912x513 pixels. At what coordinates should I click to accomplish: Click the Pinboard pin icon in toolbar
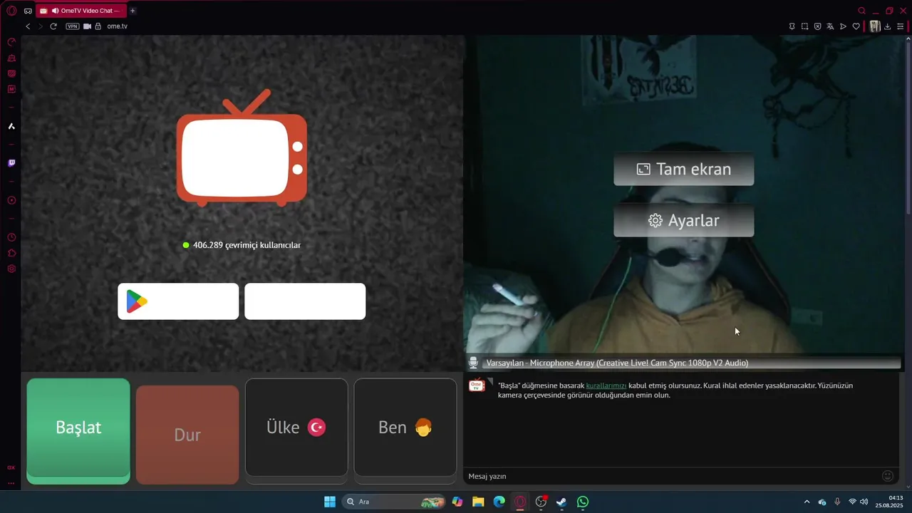tap(792, 26)
